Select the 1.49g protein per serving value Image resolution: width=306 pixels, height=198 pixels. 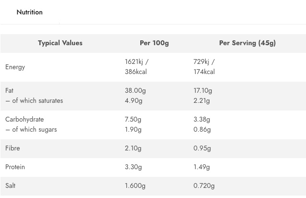click(x=202, y=167)
